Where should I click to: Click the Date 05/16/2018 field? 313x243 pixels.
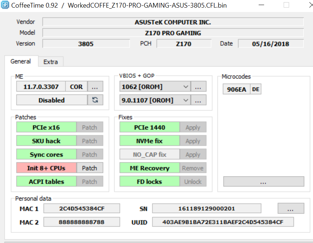tap(271, 44)
